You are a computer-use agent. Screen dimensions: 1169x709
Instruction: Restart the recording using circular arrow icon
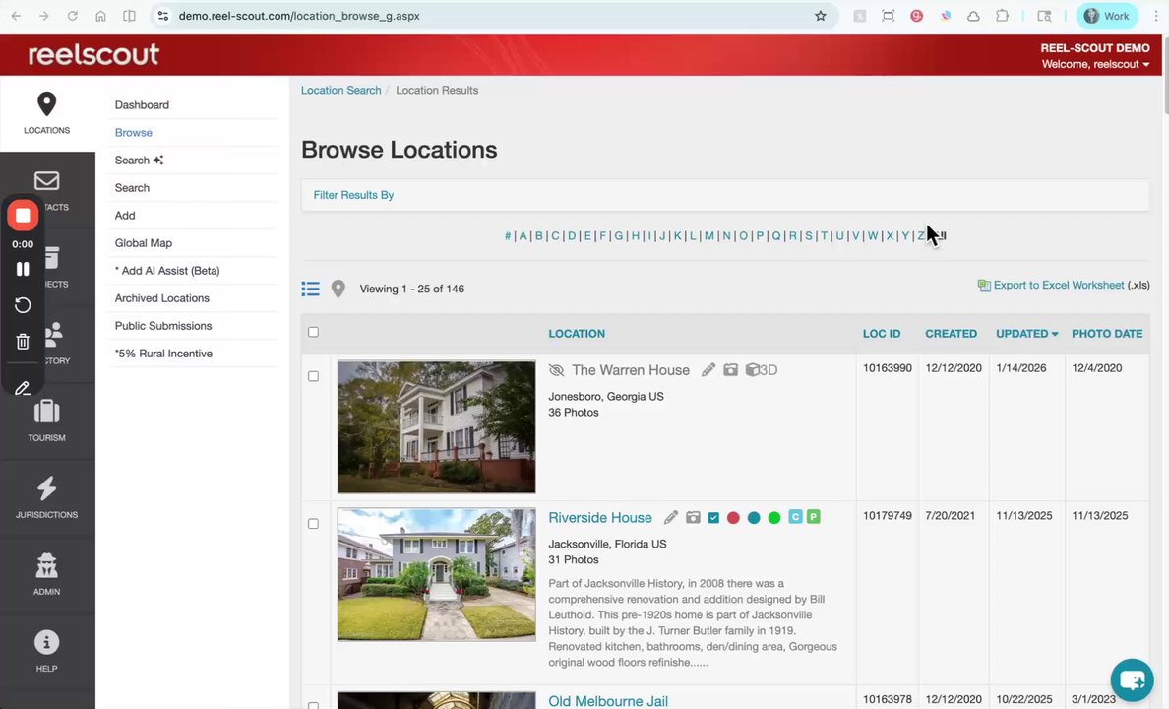[x=23, y=305]
